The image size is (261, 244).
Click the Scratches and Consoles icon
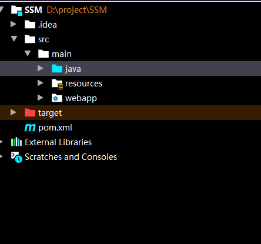coord(16,157)
